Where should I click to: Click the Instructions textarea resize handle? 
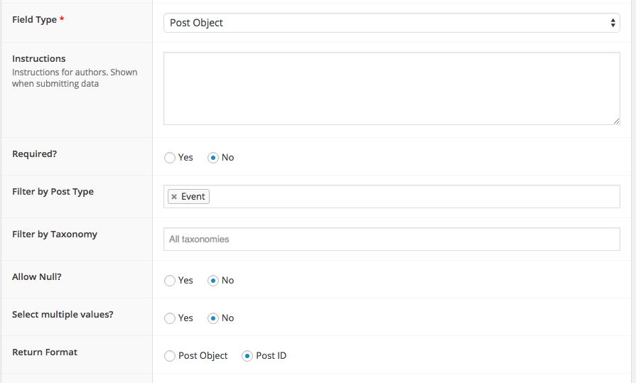616,121
